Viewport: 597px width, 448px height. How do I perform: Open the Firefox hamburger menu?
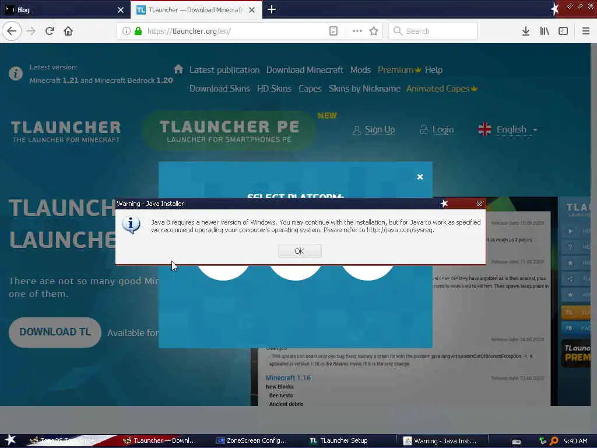585,31
